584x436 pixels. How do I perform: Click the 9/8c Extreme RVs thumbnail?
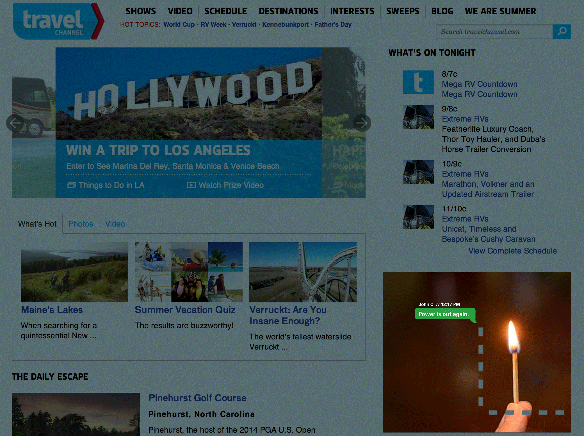pos(418,117)
